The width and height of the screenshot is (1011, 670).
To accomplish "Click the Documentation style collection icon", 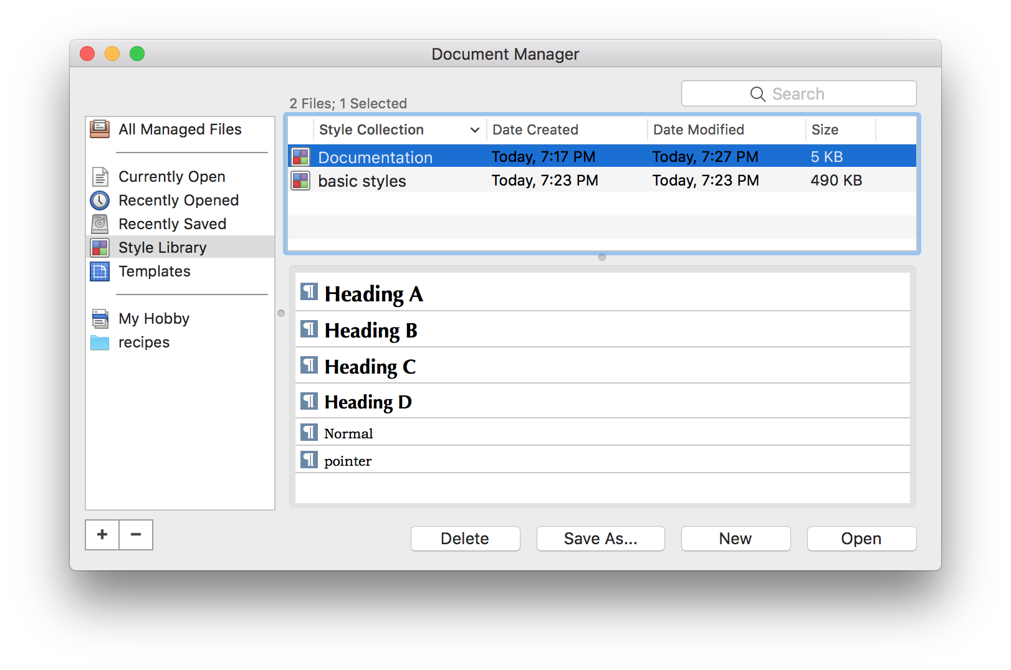I will (300, 157).
